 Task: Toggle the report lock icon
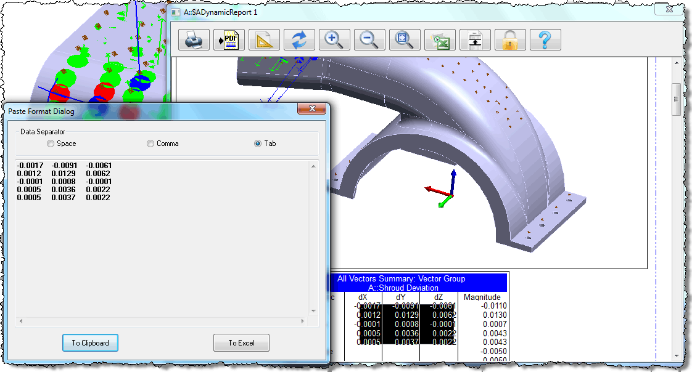click(510, 39)
